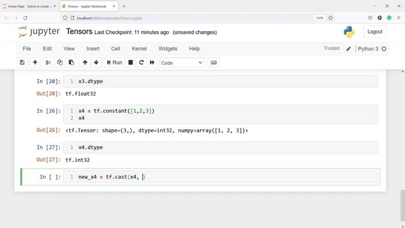The image size is (405, 228).
Task: Click the dark circular account icon
Action: click(x=380, y=18)
